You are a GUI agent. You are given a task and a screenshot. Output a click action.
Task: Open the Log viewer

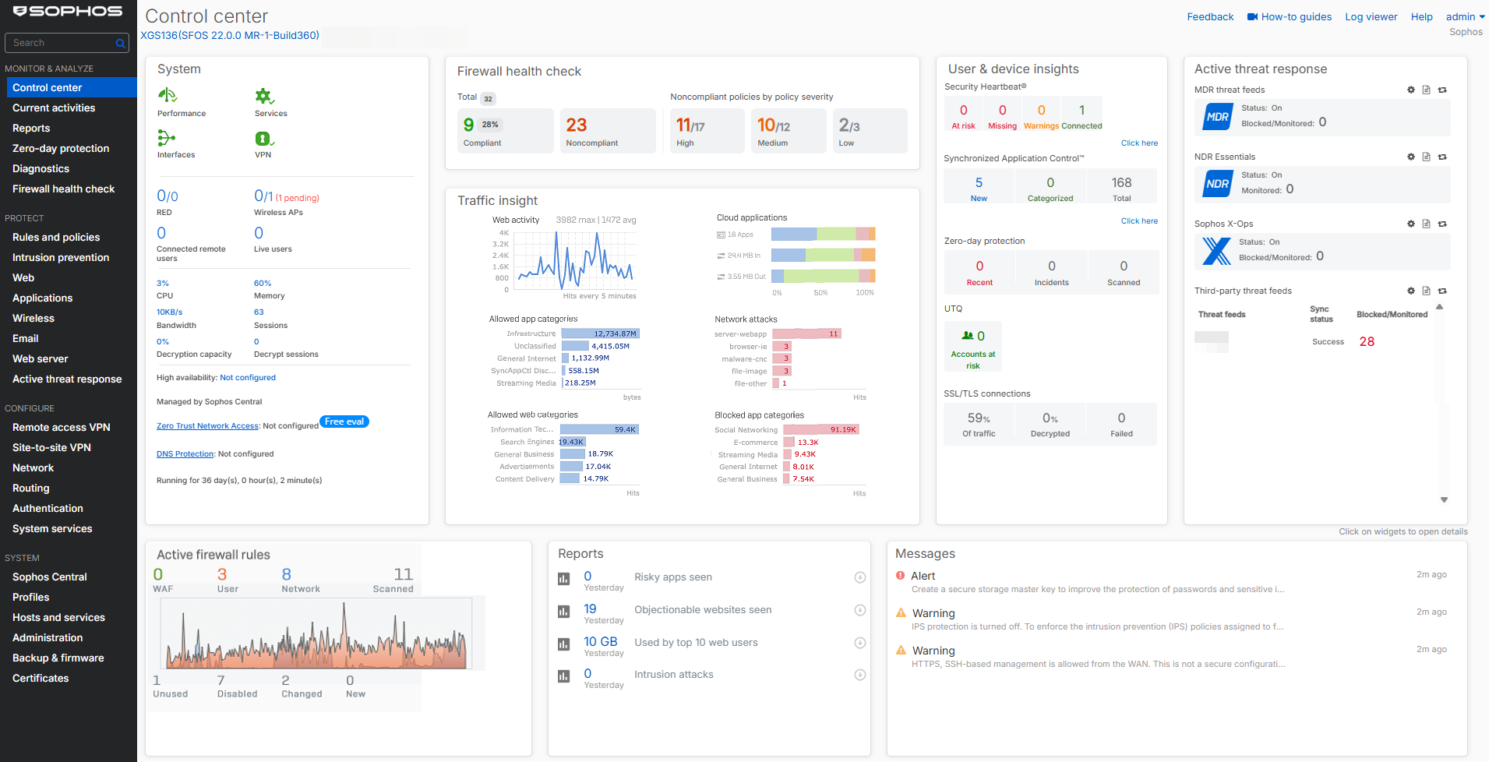(x=1371, y=16)
